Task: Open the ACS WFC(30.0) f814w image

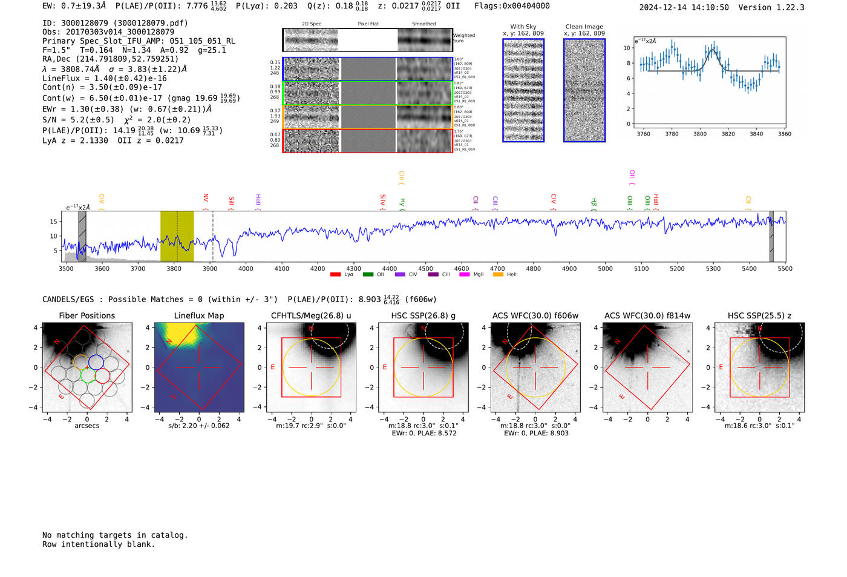Action: coord(647,368)
